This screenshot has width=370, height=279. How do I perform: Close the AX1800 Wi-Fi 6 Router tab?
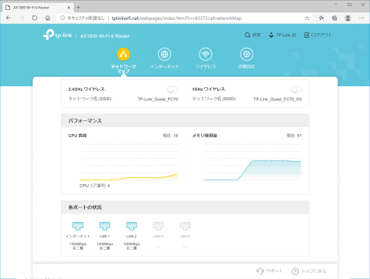click(x=69, y=8)
